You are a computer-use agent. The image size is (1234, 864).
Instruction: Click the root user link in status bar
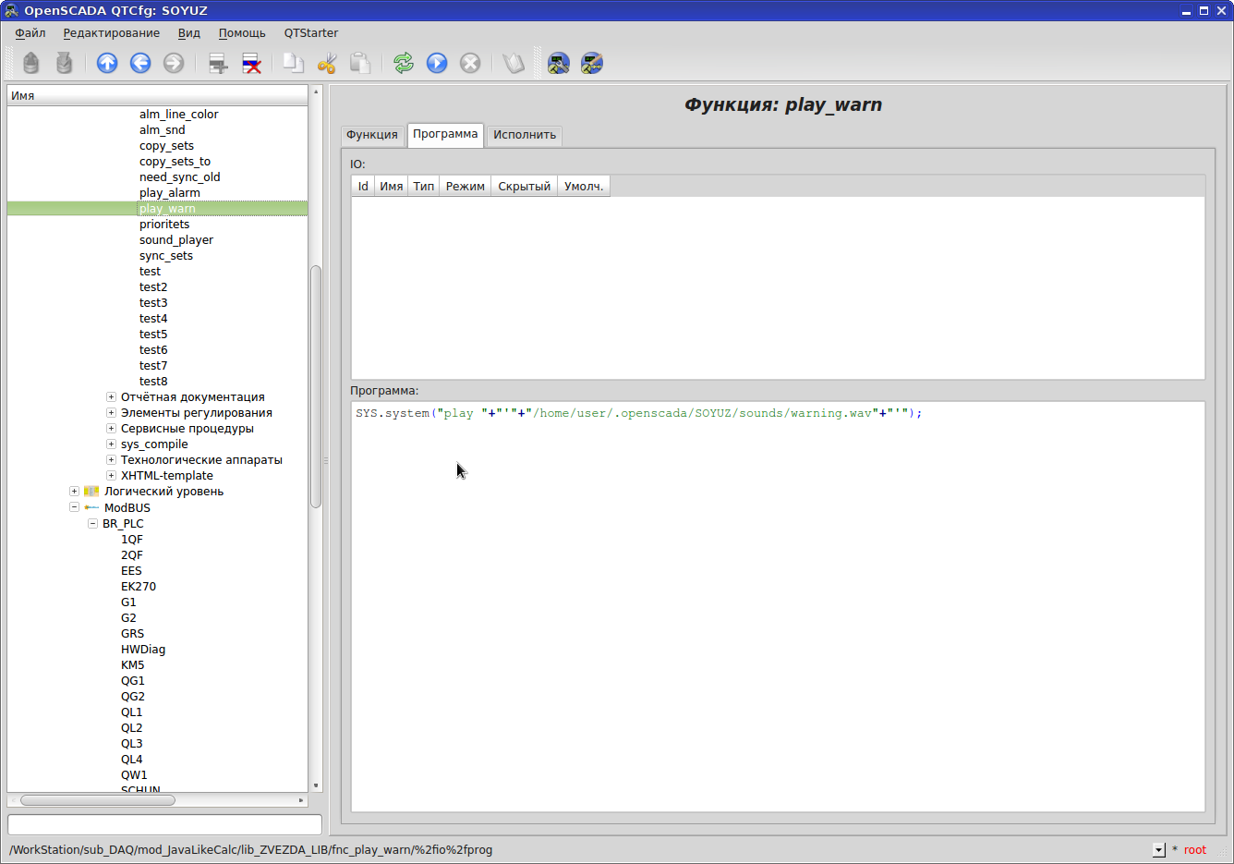[x=1194, y=850]
